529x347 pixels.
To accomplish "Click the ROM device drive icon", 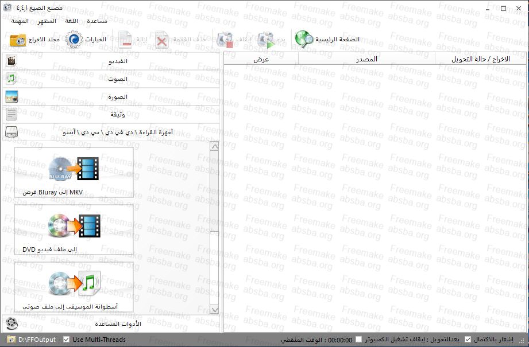I will [x=11, y=132].
